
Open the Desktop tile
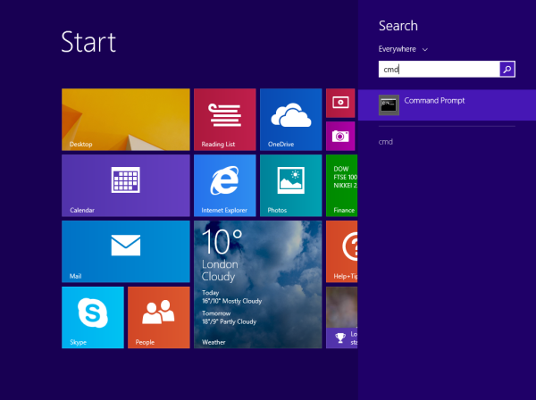point(126,120)
